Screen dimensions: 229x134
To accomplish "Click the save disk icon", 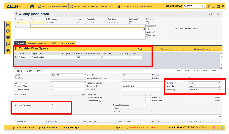I will (x=210, y=14).
